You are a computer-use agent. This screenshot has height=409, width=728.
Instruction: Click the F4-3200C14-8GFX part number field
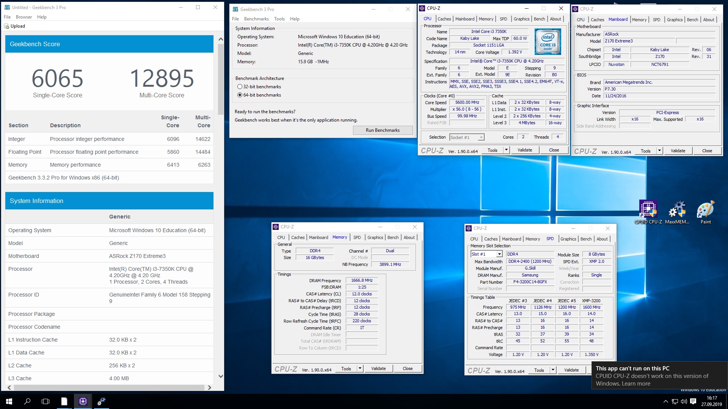[x=530, y=282]
